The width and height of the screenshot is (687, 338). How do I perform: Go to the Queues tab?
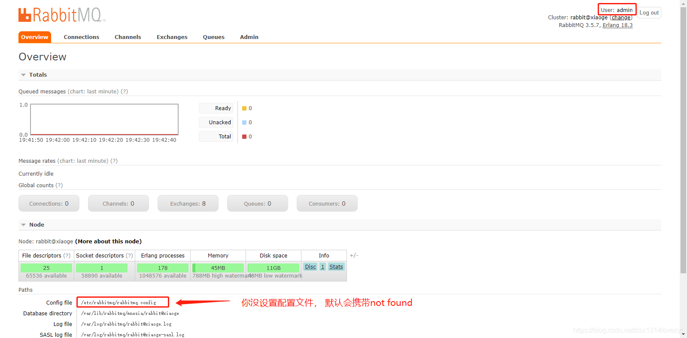coord(214,37)
